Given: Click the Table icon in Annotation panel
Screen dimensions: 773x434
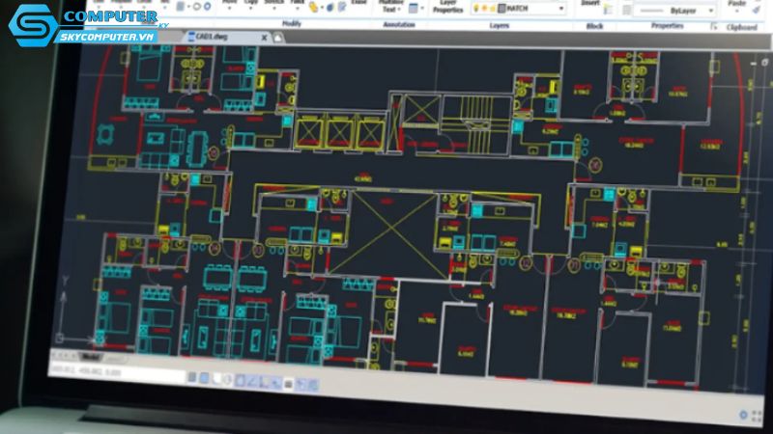Looking at the screenshot, I should (x=414, y=9).
